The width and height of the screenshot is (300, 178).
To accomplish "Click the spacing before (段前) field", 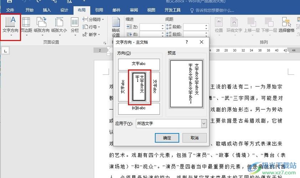I will pyautogui.click(x=194, y=27).
